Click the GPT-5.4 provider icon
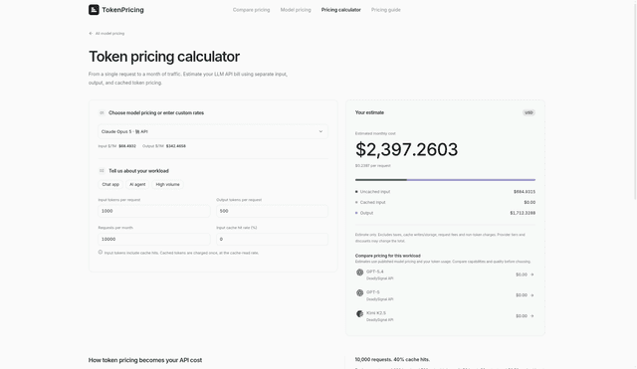Viewport: 637px width, 369px height. pyautogui.click(x=359, y=273)
